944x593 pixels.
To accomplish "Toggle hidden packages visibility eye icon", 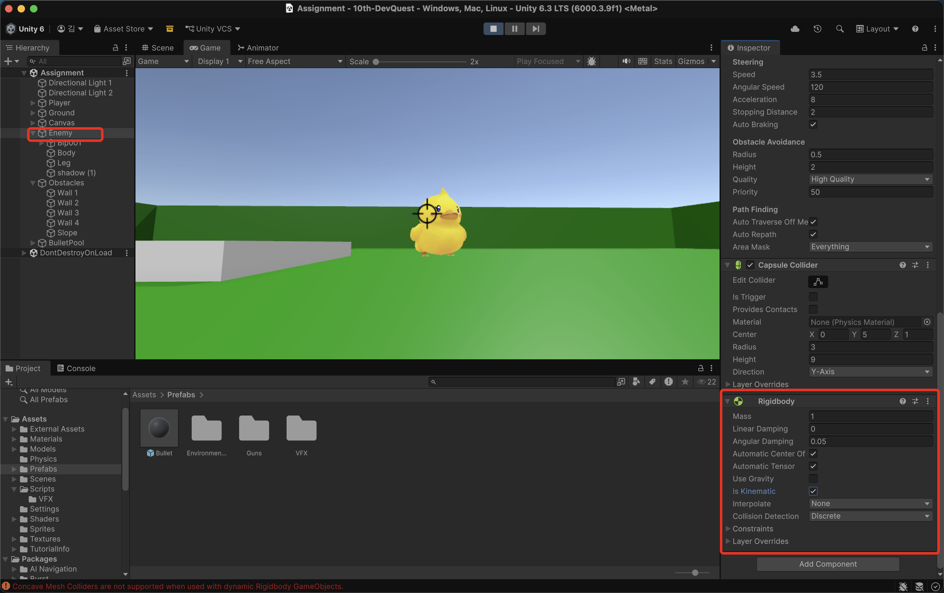I will [706, 381].
